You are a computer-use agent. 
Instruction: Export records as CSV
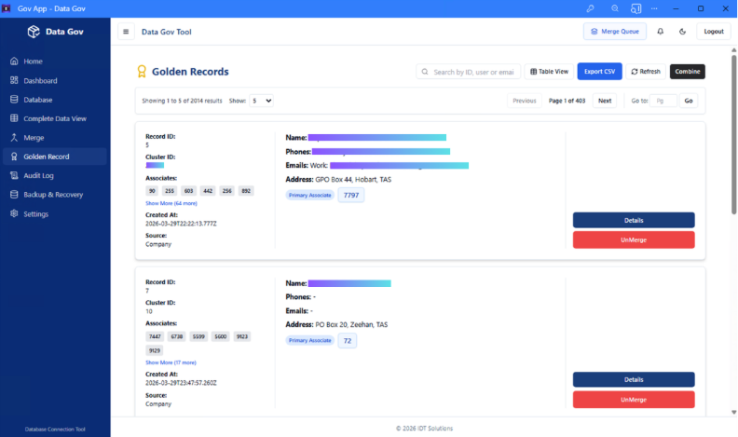pos(600,72)
